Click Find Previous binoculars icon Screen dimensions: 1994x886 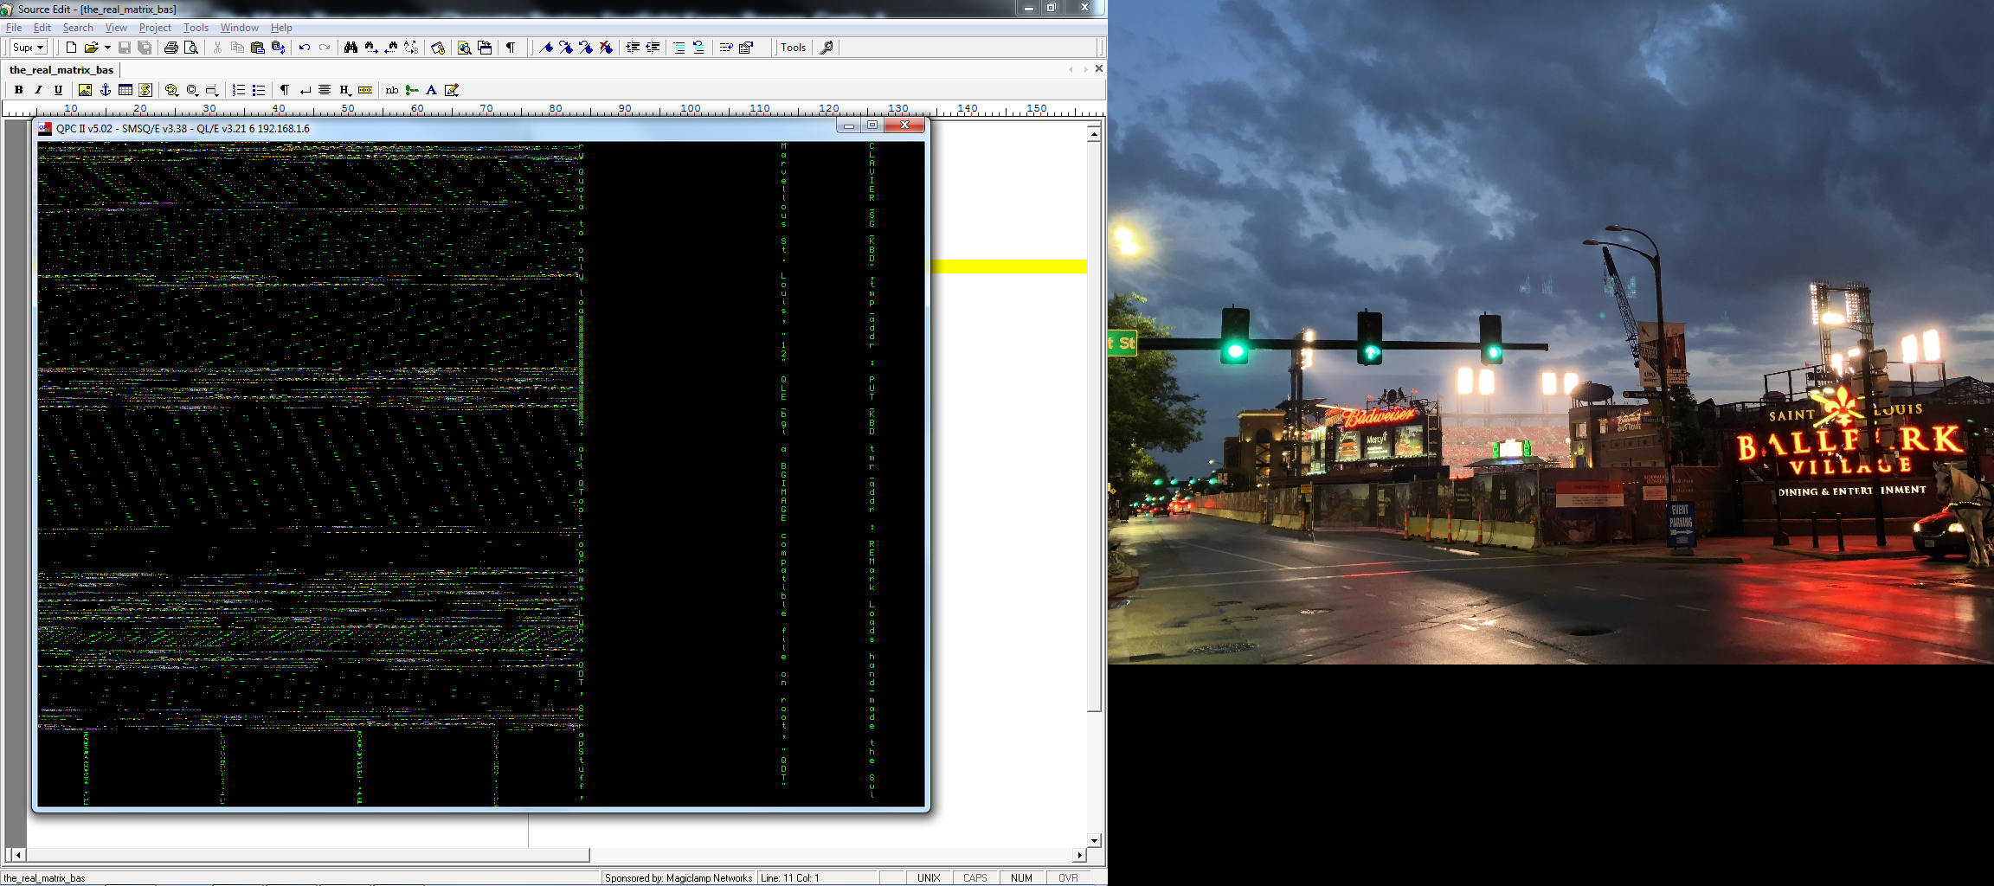coord(391,48)
